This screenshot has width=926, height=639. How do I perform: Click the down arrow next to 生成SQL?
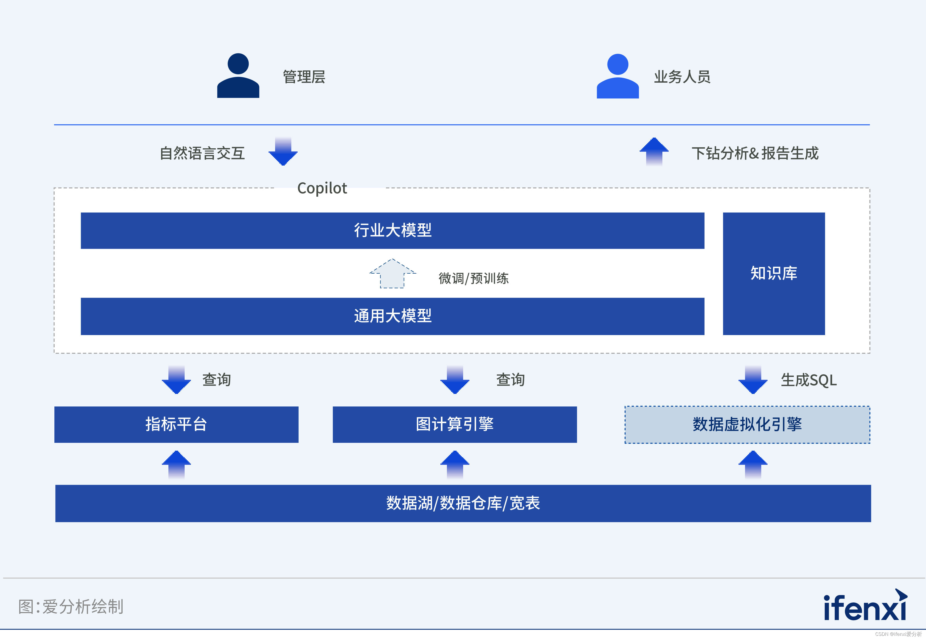pyautogui.click(x=753, y=380)
